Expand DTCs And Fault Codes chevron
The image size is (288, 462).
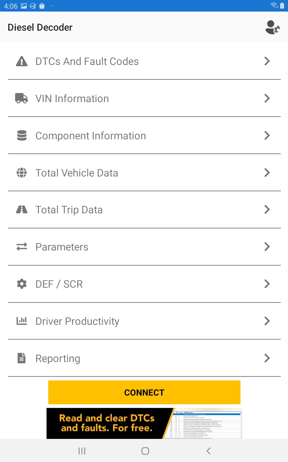click(x=267, y=61)
